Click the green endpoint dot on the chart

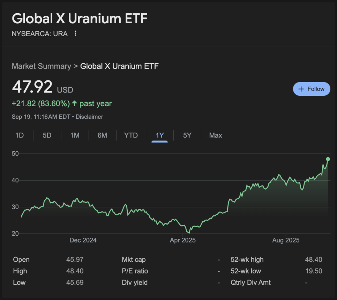coord(328,159)
